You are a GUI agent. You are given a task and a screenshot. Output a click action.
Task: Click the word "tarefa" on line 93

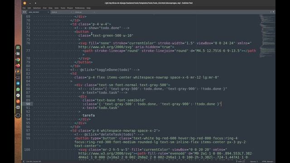point(89,115)
